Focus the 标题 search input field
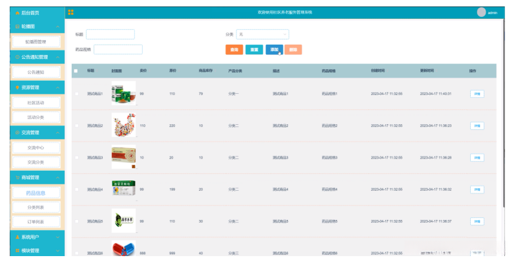 (110, 34)
